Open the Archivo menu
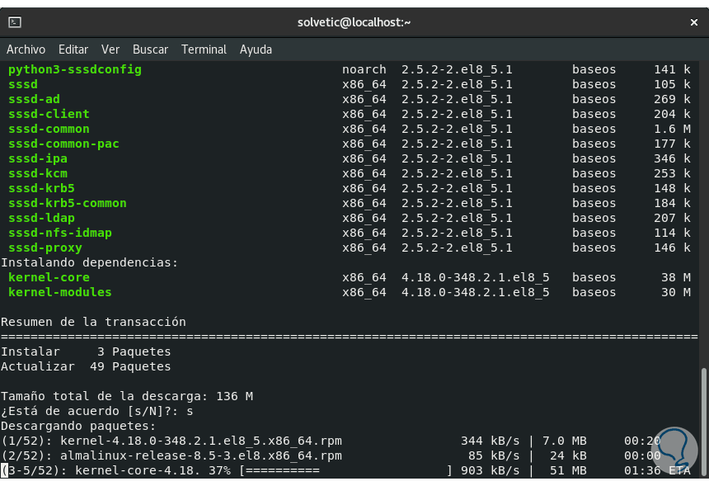Image resolution: width=709 pixels, height=486 pixels. pyautogui.click(x=26, y=50)
